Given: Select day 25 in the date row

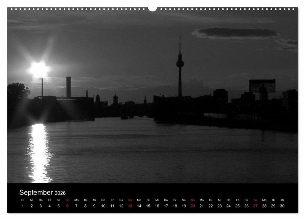Looking at the screenshot, I should tap(238, 206).
